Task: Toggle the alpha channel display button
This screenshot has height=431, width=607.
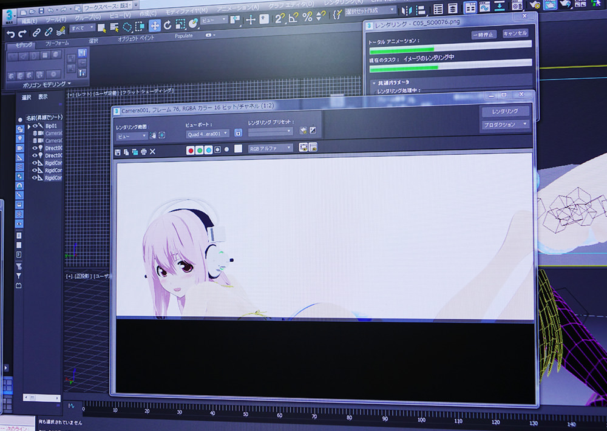Action: coord(217,149)
